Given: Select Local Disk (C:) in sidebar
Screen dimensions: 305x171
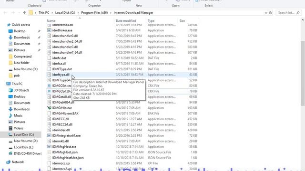Looking at the screenshot, I should [x=24, y=134].
